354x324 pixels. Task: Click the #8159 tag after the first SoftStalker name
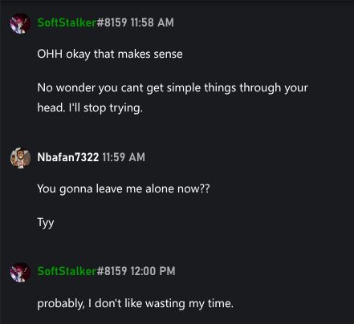coord(112,22)
